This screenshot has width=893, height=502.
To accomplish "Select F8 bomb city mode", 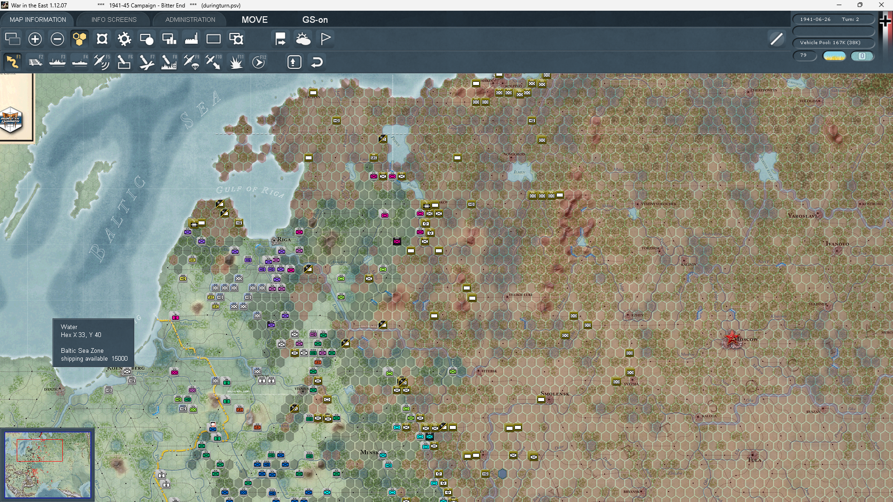I will coord(168,62).
